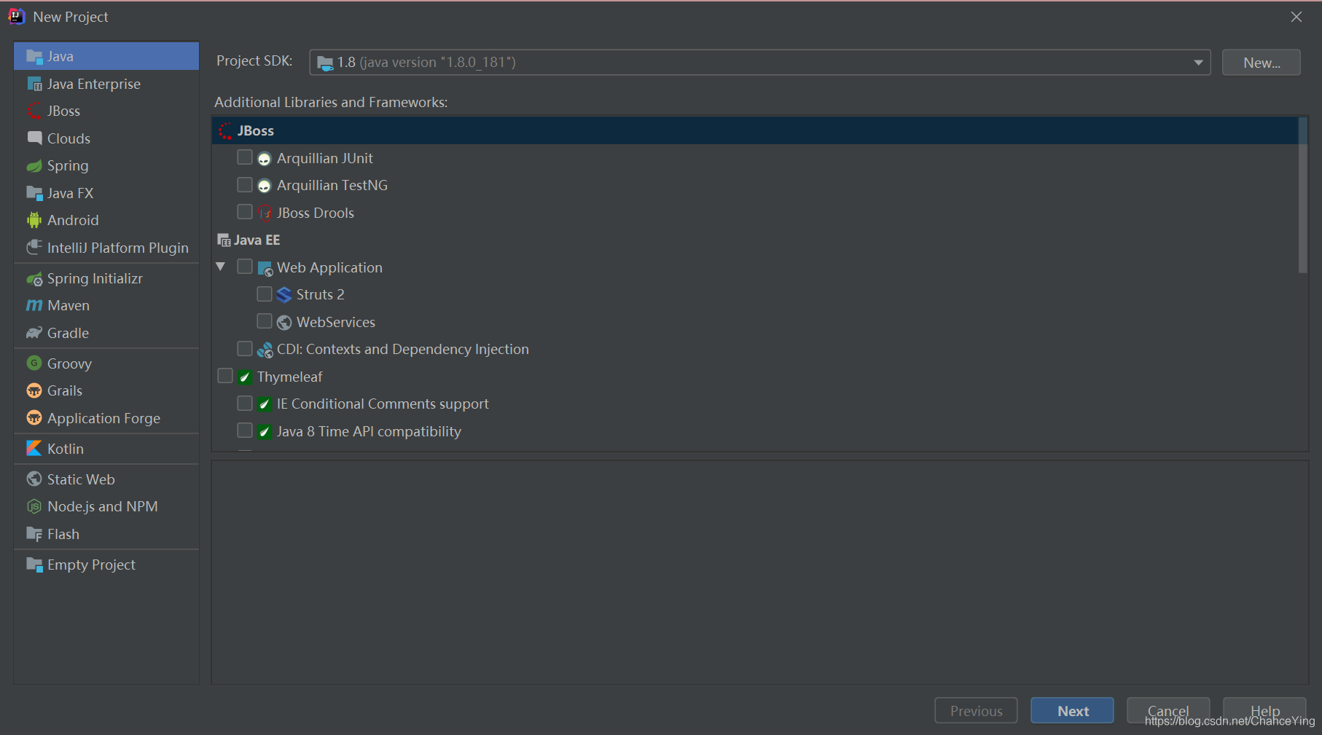1322x735 pixels.
Task: Click the Java Enterprise icon
Action: click(x=34, y=84)
